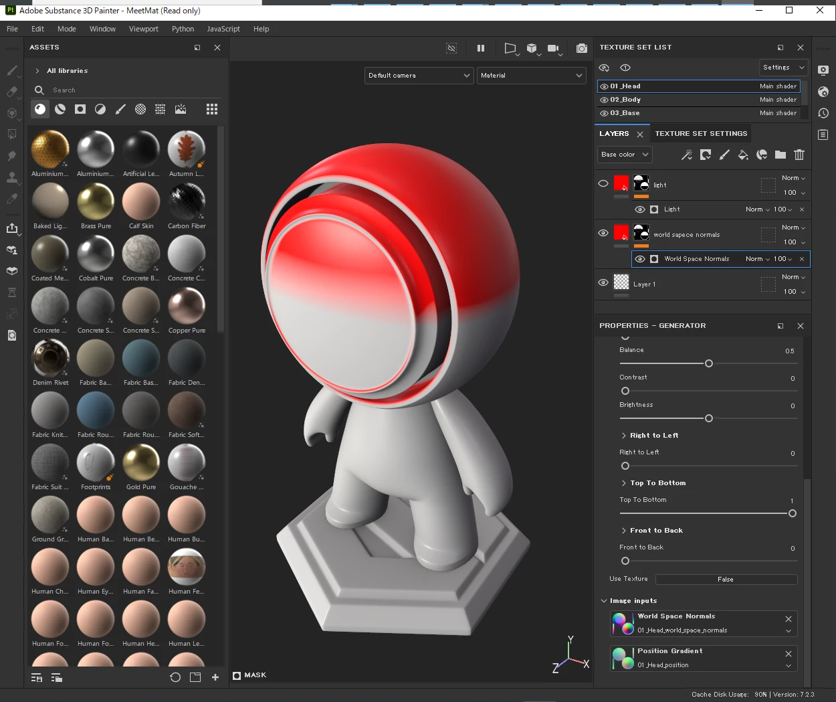Viewport: 836px width, 702px height.
Task: Open the Display settings panel icon
Action: [x=823, y=70]
